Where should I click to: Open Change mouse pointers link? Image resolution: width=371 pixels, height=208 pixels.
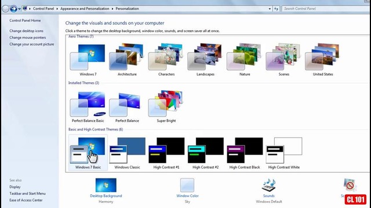(x=27, y=38)
